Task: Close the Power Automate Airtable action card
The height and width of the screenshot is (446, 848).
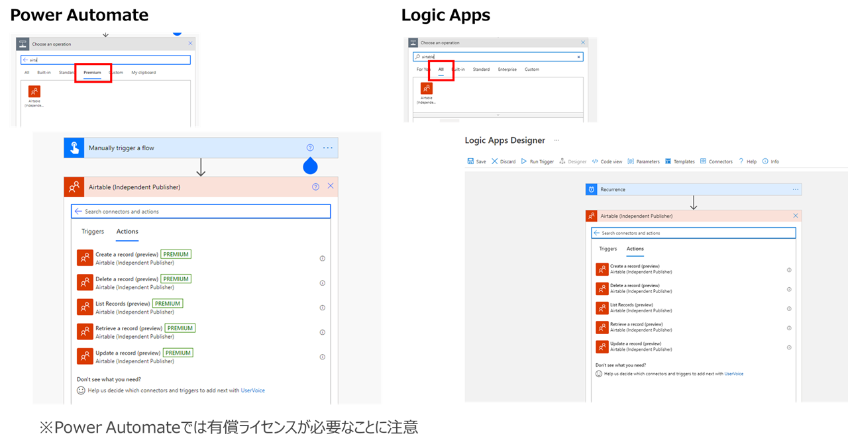Action: click(x=331, y=187)
